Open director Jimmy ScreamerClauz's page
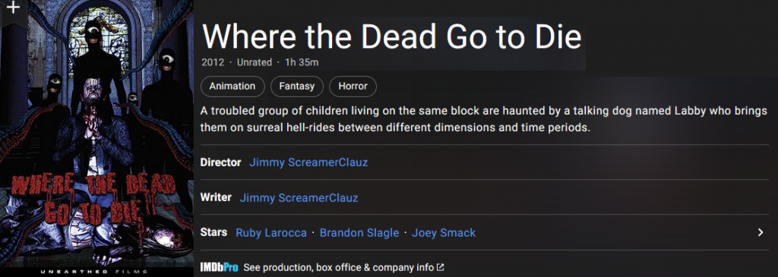 [x=308, y=162]
